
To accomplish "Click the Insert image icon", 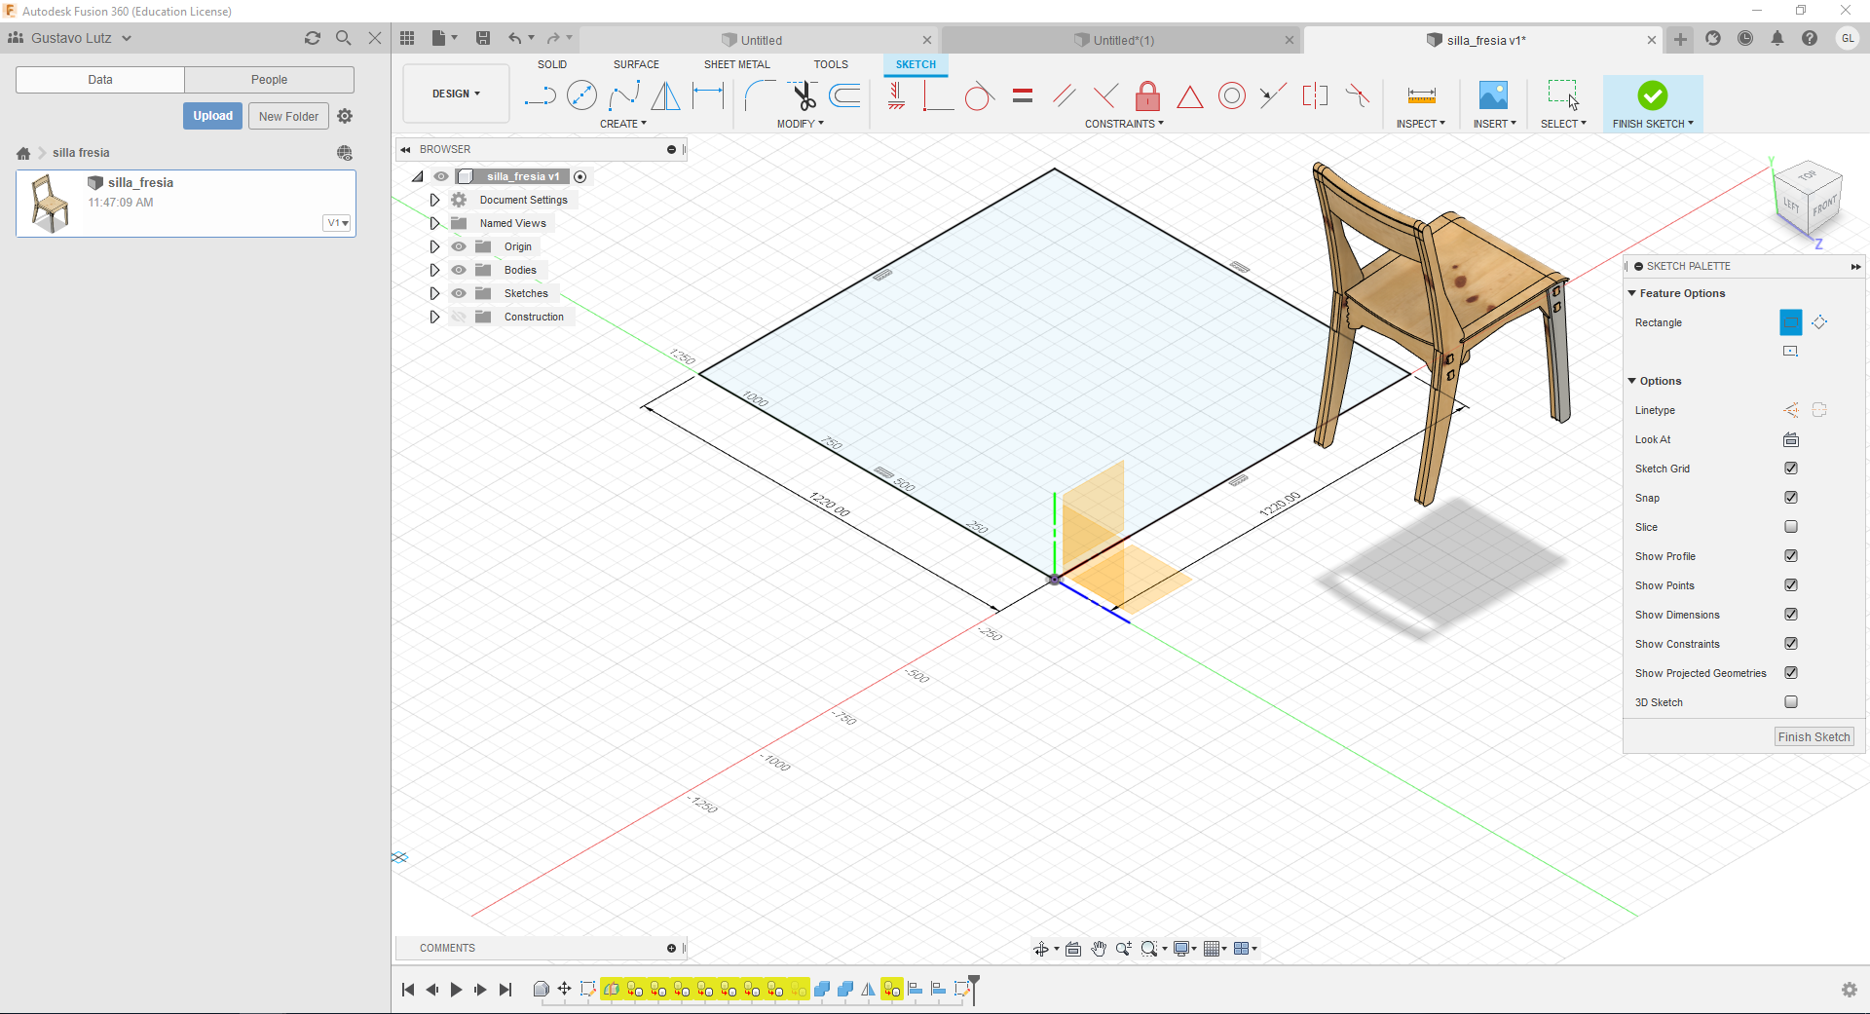I will [x=1493, y=95].
